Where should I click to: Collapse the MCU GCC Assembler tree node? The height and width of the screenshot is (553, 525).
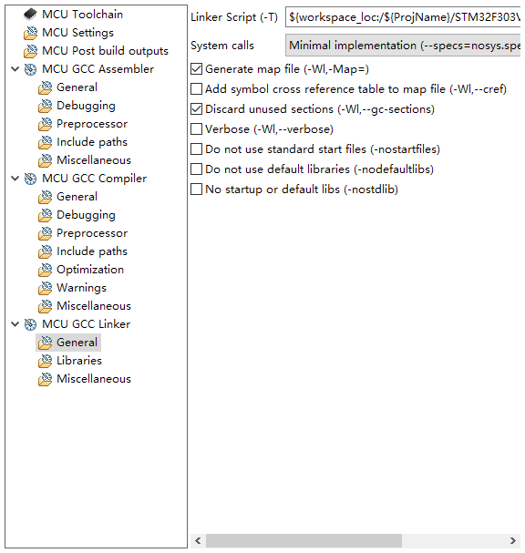click(x=15, y=69)
